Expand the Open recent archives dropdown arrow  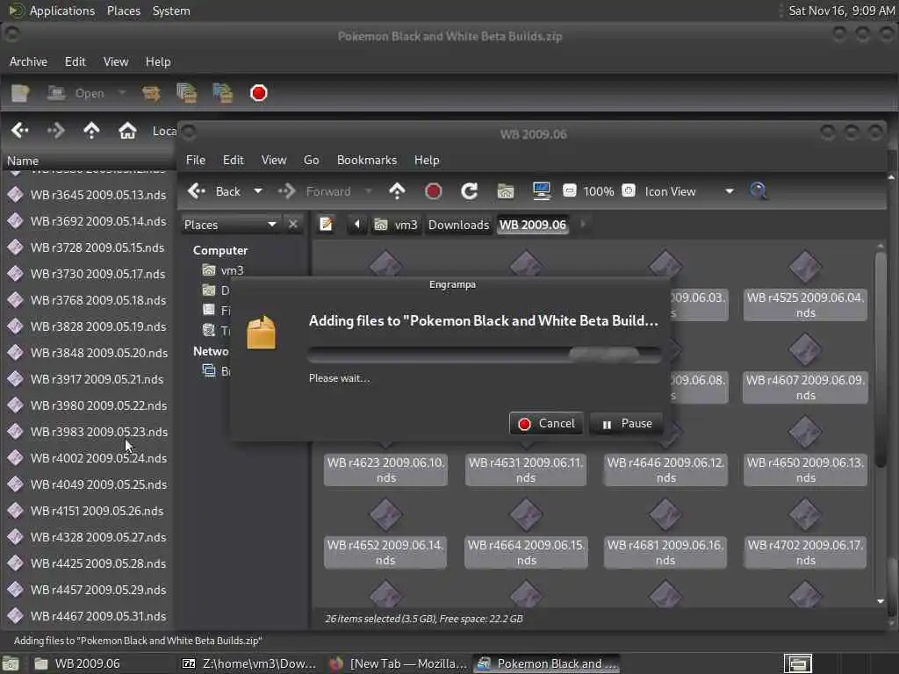pyautogui.click(x=121, y=93)
